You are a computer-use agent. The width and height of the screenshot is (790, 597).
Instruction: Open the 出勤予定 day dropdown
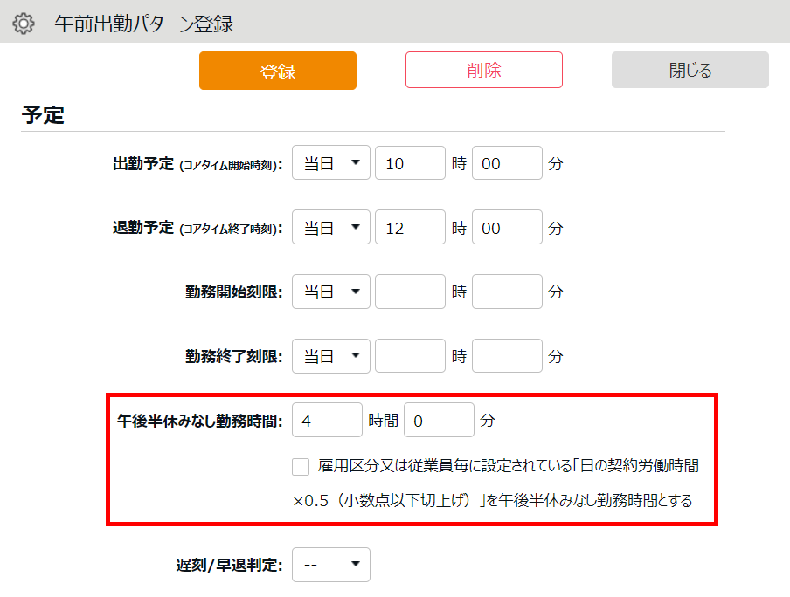[331, 163]
